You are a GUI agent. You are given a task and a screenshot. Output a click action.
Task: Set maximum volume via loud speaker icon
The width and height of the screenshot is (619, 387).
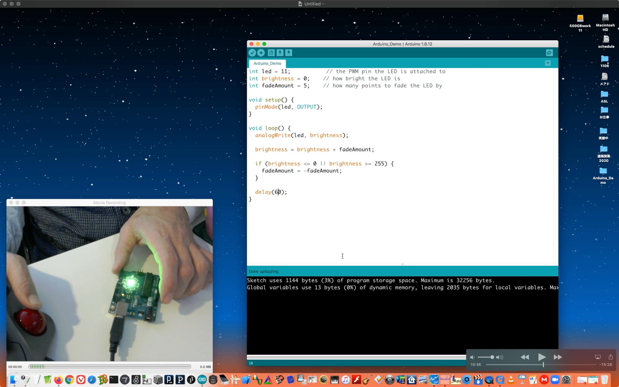click(500, 357)
